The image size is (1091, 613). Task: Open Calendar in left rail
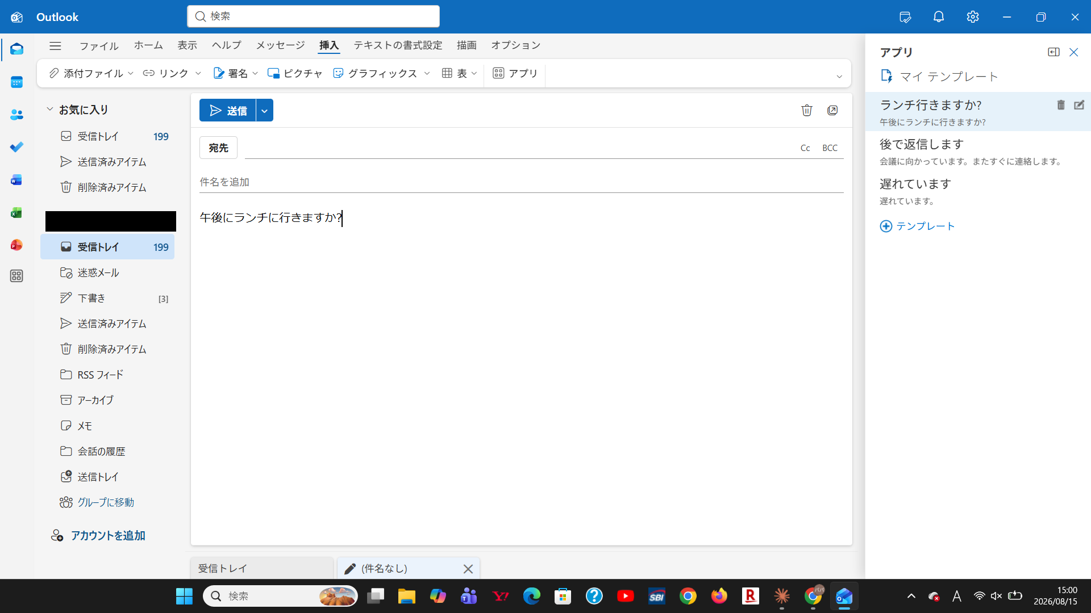tap(16, 82)
